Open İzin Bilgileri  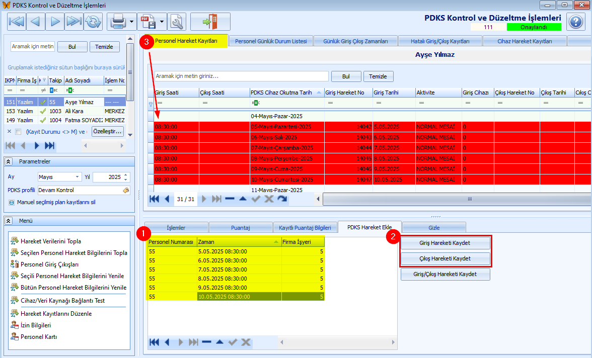click(35, 325)
